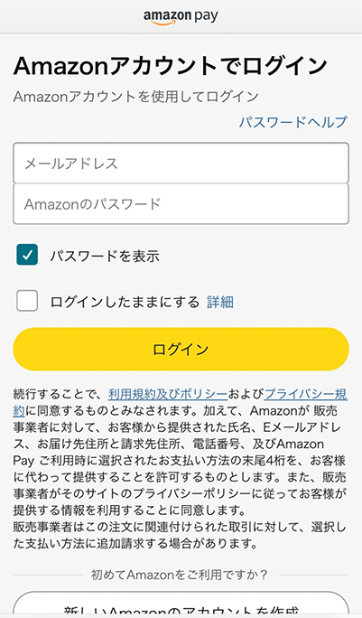Viewport: 362px width, 618px height.
Task: Click the パスワードを表示 label text
Action: tap(105, 257)
